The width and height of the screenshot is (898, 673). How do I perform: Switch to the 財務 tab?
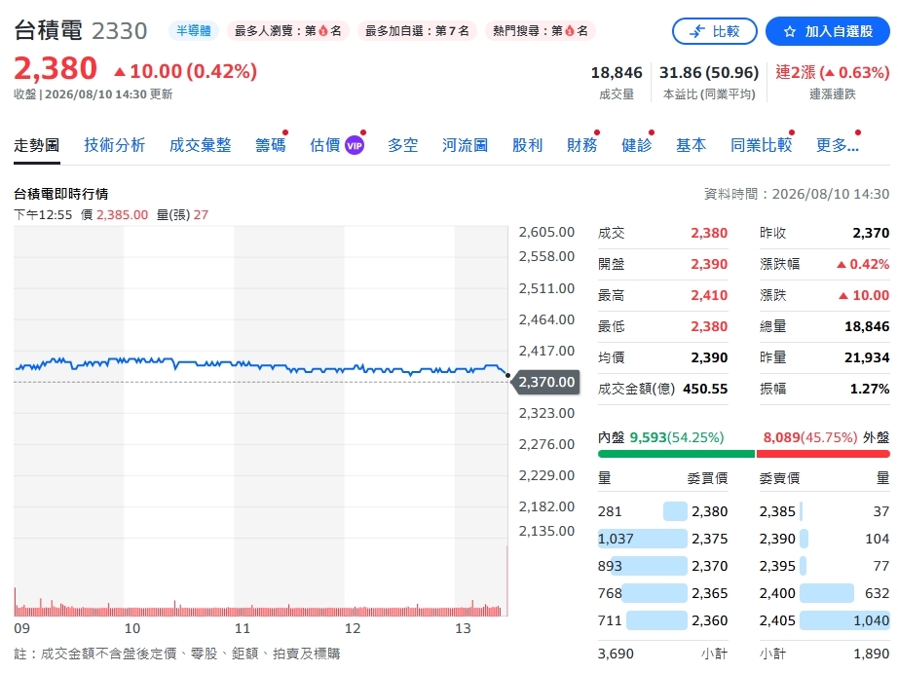point(581,145)
